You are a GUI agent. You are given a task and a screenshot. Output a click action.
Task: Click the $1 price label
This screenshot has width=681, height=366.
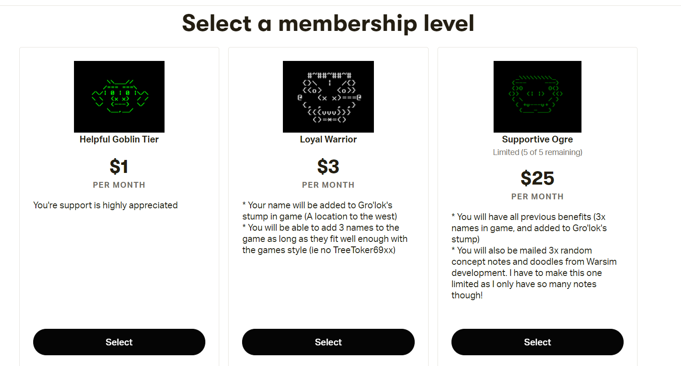pyautogui.click(x=119, y=167)
